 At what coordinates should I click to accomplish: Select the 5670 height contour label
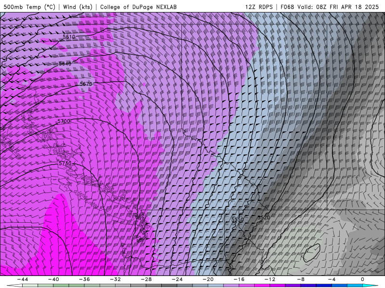(86, 84)
